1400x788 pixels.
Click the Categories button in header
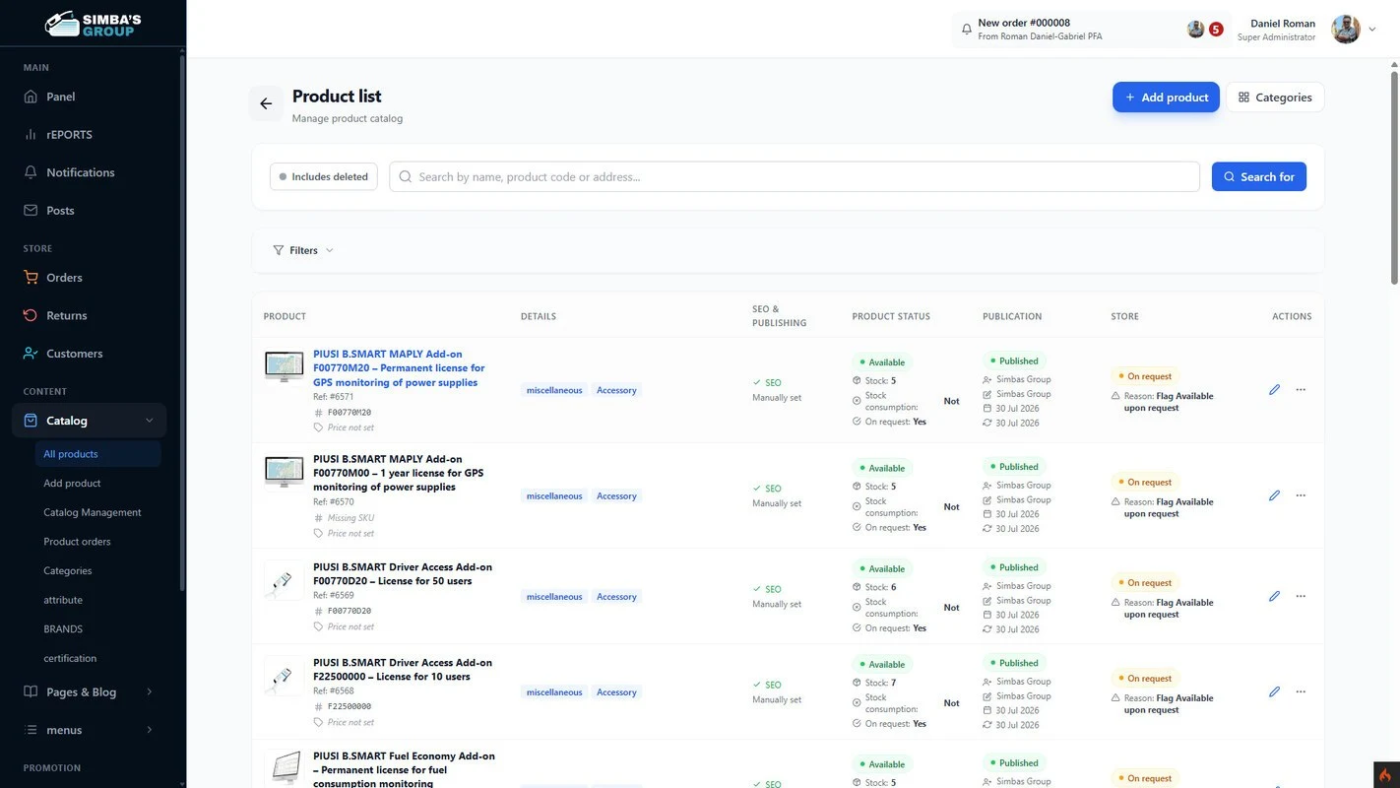coord(1275,98)
